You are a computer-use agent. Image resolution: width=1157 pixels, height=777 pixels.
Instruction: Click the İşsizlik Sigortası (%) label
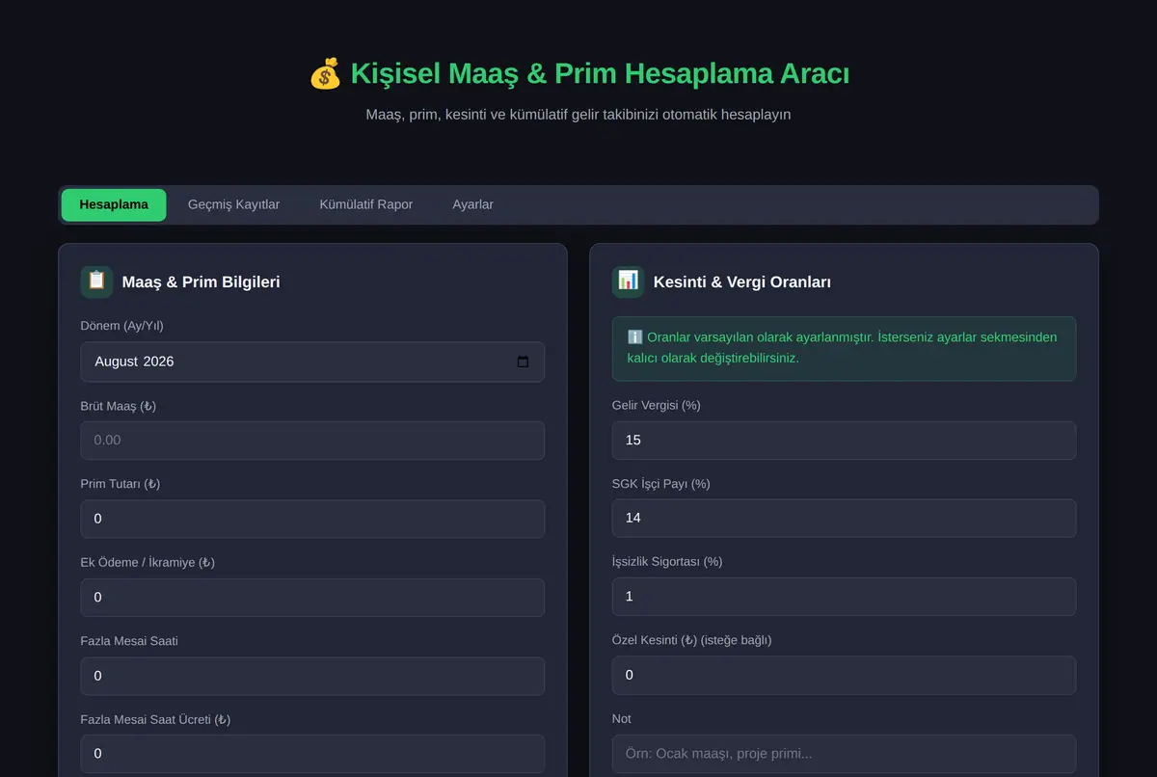667,561
